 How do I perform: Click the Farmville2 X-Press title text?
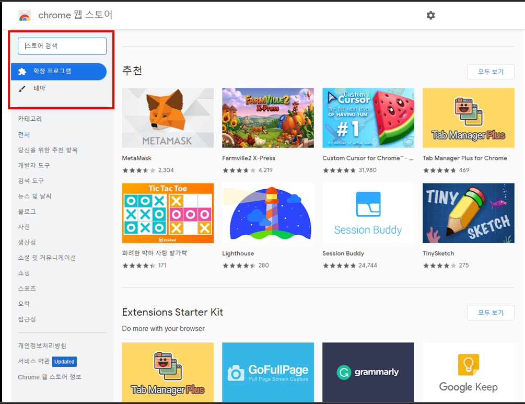coord(249,158)
